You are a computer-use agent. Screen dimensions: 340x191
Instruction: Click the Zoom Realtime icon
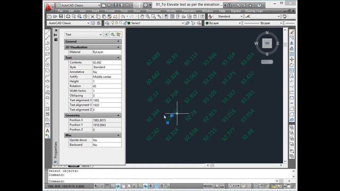[x=148, y=16]
